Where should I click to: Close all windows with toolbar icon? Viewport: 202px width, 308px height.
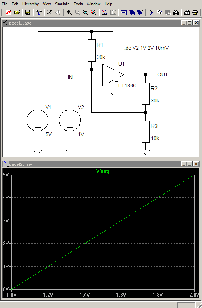point(140,12)
